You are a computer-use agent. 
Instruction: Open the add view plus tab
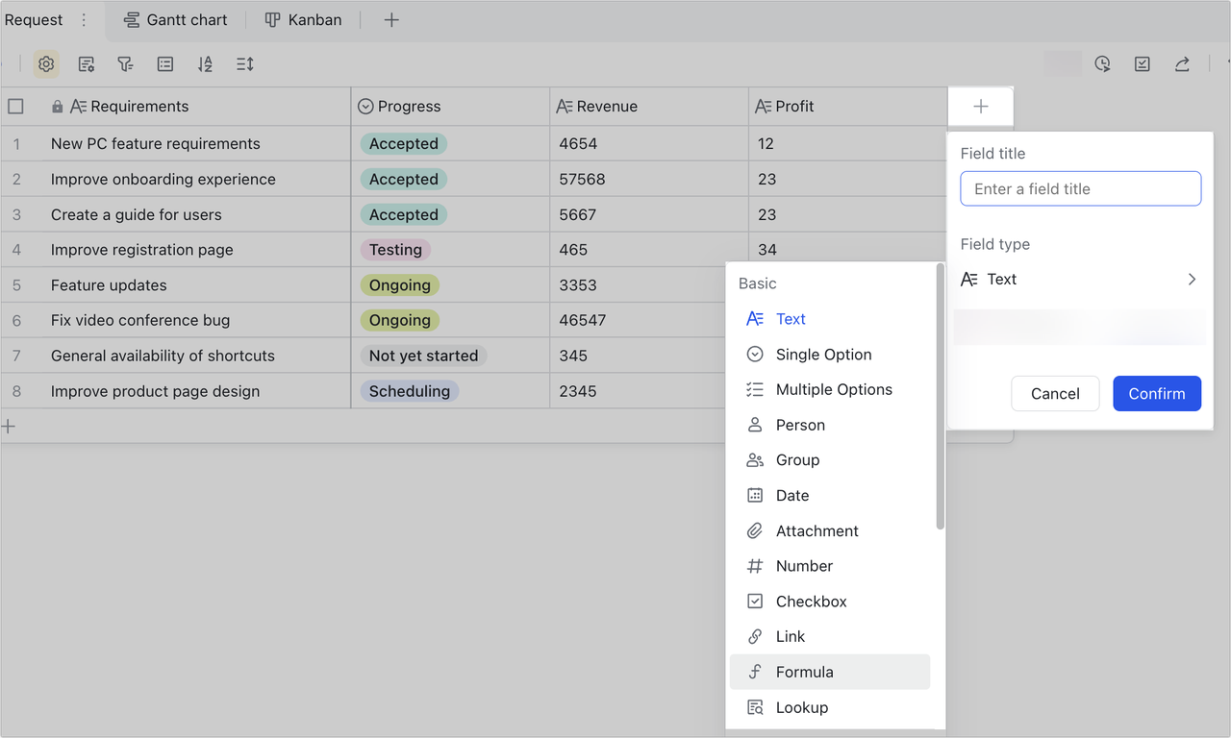[390, 19]
